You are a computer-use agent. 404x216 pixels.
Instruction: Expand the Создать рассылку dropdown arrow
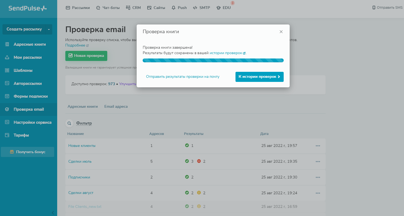[49, 29]
